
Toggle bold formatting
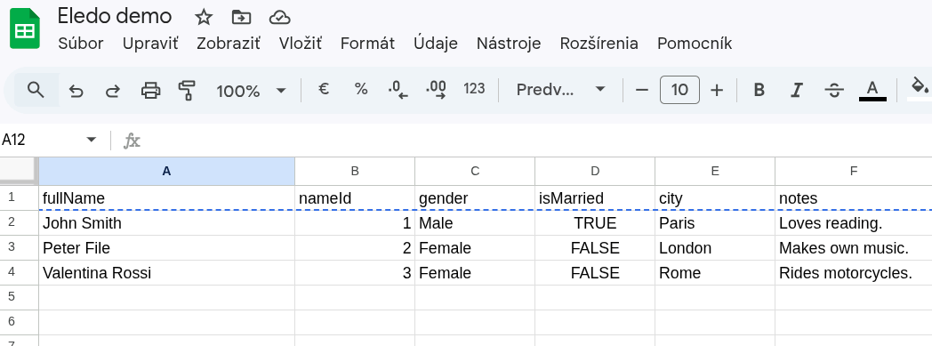coord(759,91)
